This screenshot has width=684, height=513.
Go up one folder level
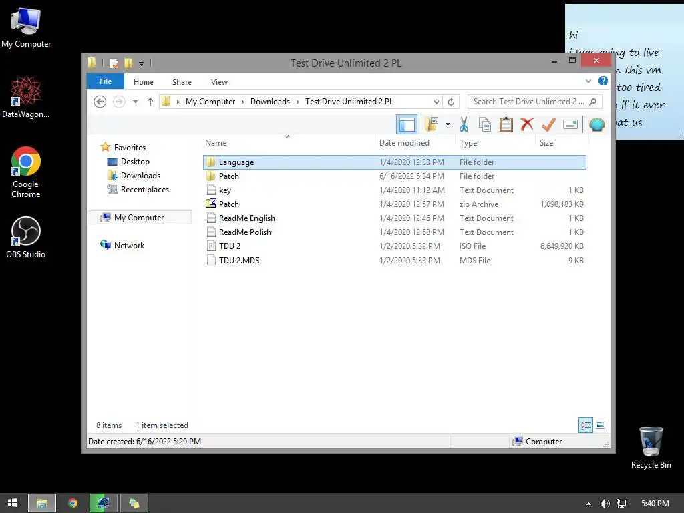click(150, 102)
